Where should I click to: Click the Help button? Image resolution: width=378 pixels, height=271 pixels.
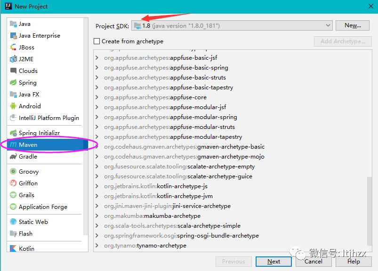[354, 262]
